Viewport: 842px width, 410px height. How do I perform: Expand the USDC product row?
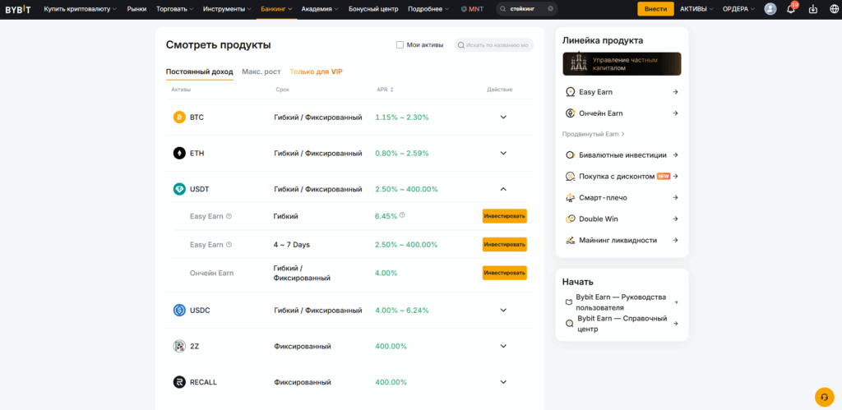[x=503, y=311]
